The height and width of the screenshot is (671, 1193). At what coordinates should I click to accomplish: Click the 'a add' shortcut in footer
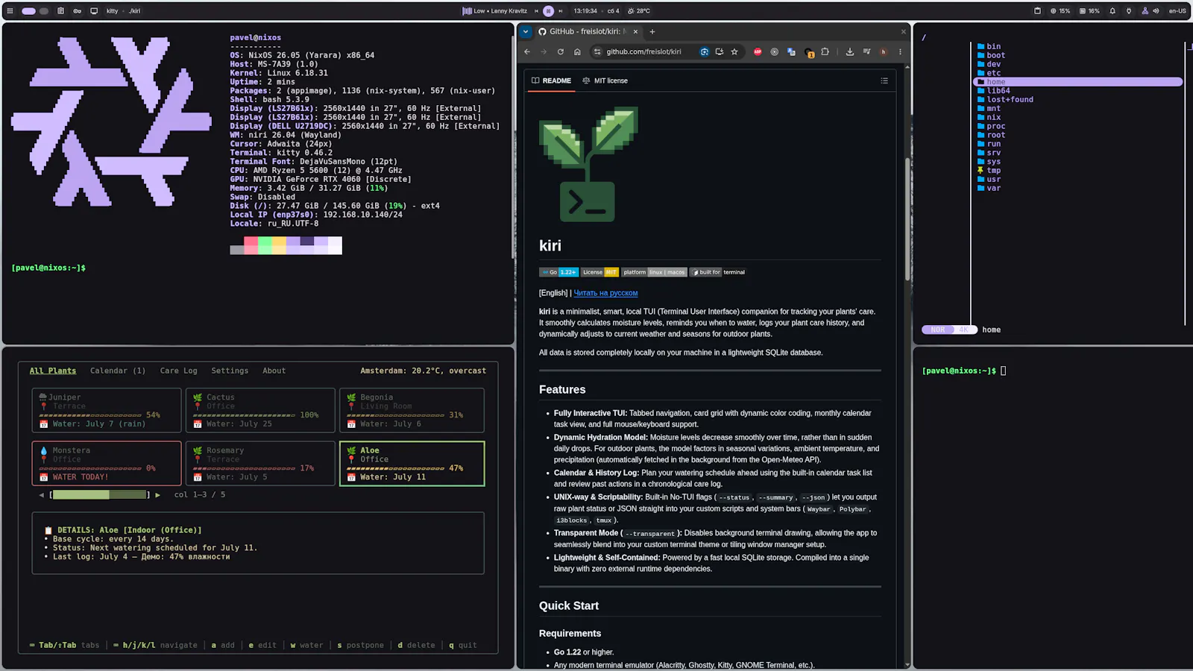tap(223, 645)
